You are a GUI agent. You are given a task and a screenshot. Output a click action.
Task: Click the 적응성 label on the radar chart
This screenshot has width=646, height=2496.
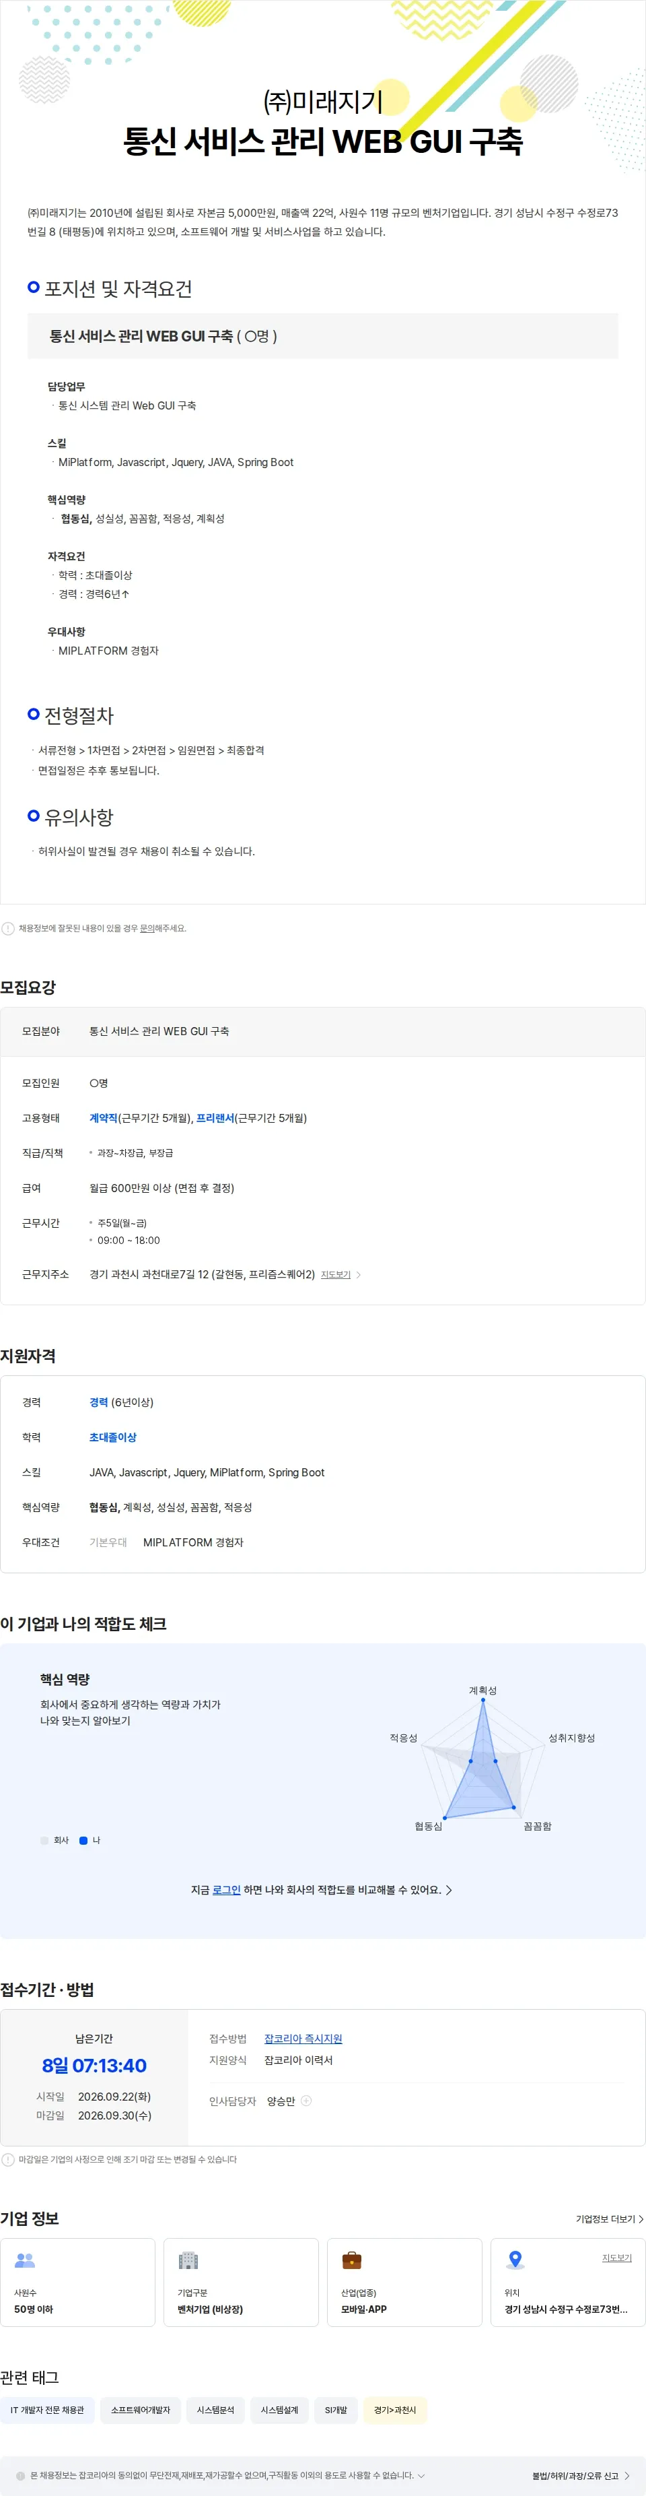click(x=403, y=1738)
